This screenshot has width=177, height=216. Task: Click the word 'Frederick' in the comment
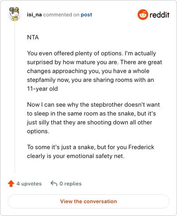tap(141, 147)
